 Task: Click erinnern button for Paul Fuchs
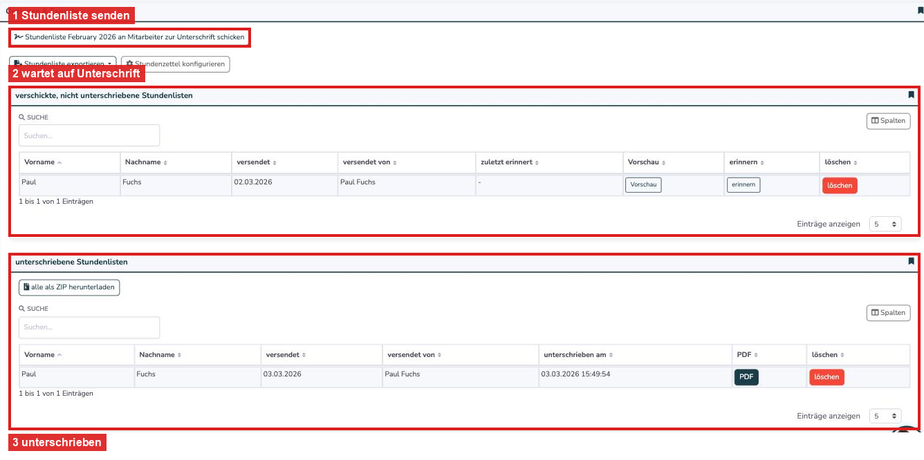(x=743, y=185)
